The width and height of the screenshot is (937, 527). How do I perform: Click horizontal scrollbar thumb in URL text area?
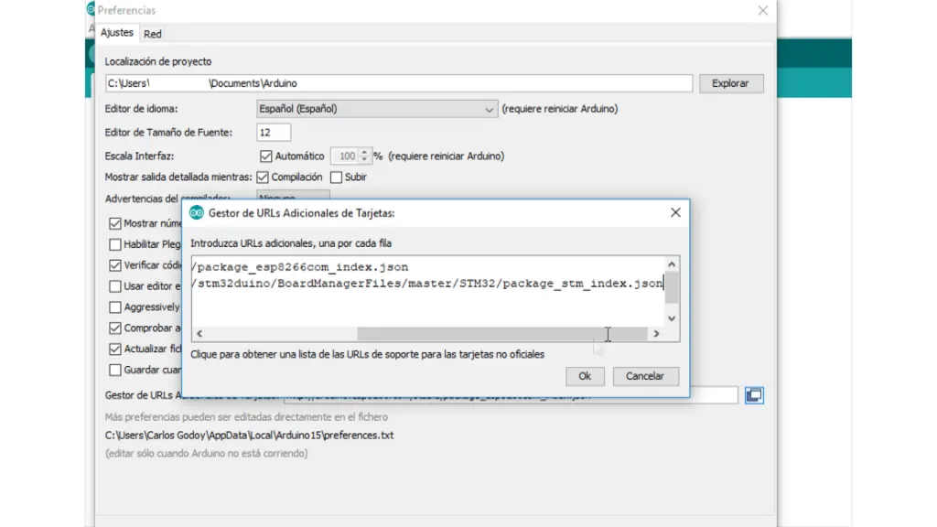[x=502, y=334]
